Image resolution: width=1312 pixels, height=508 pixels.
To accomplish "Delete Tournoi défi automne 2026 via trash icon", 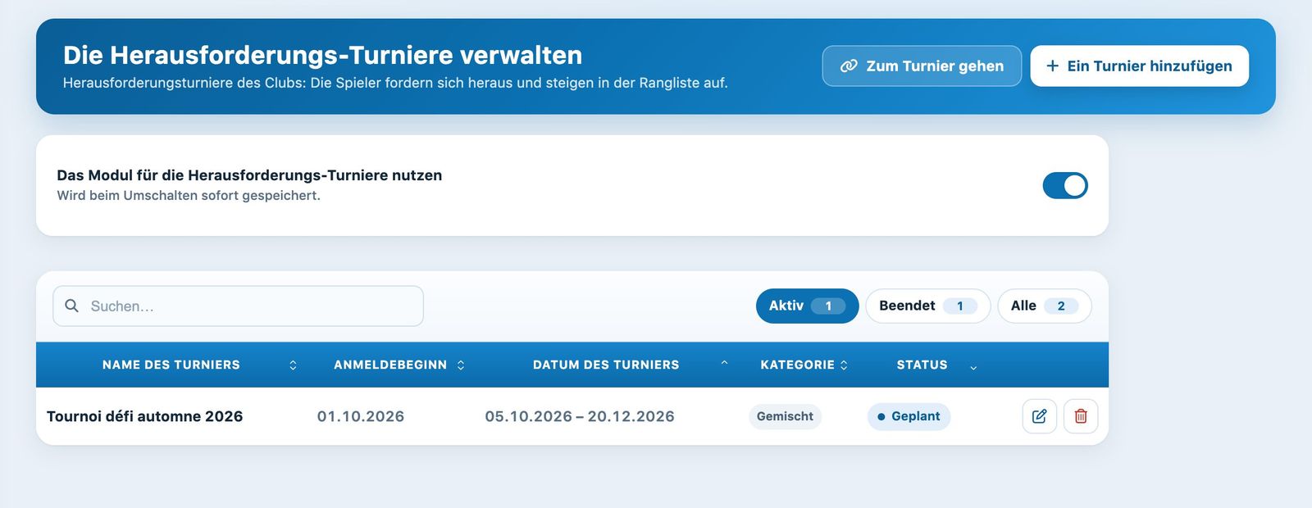I will tap(1081, 416).
